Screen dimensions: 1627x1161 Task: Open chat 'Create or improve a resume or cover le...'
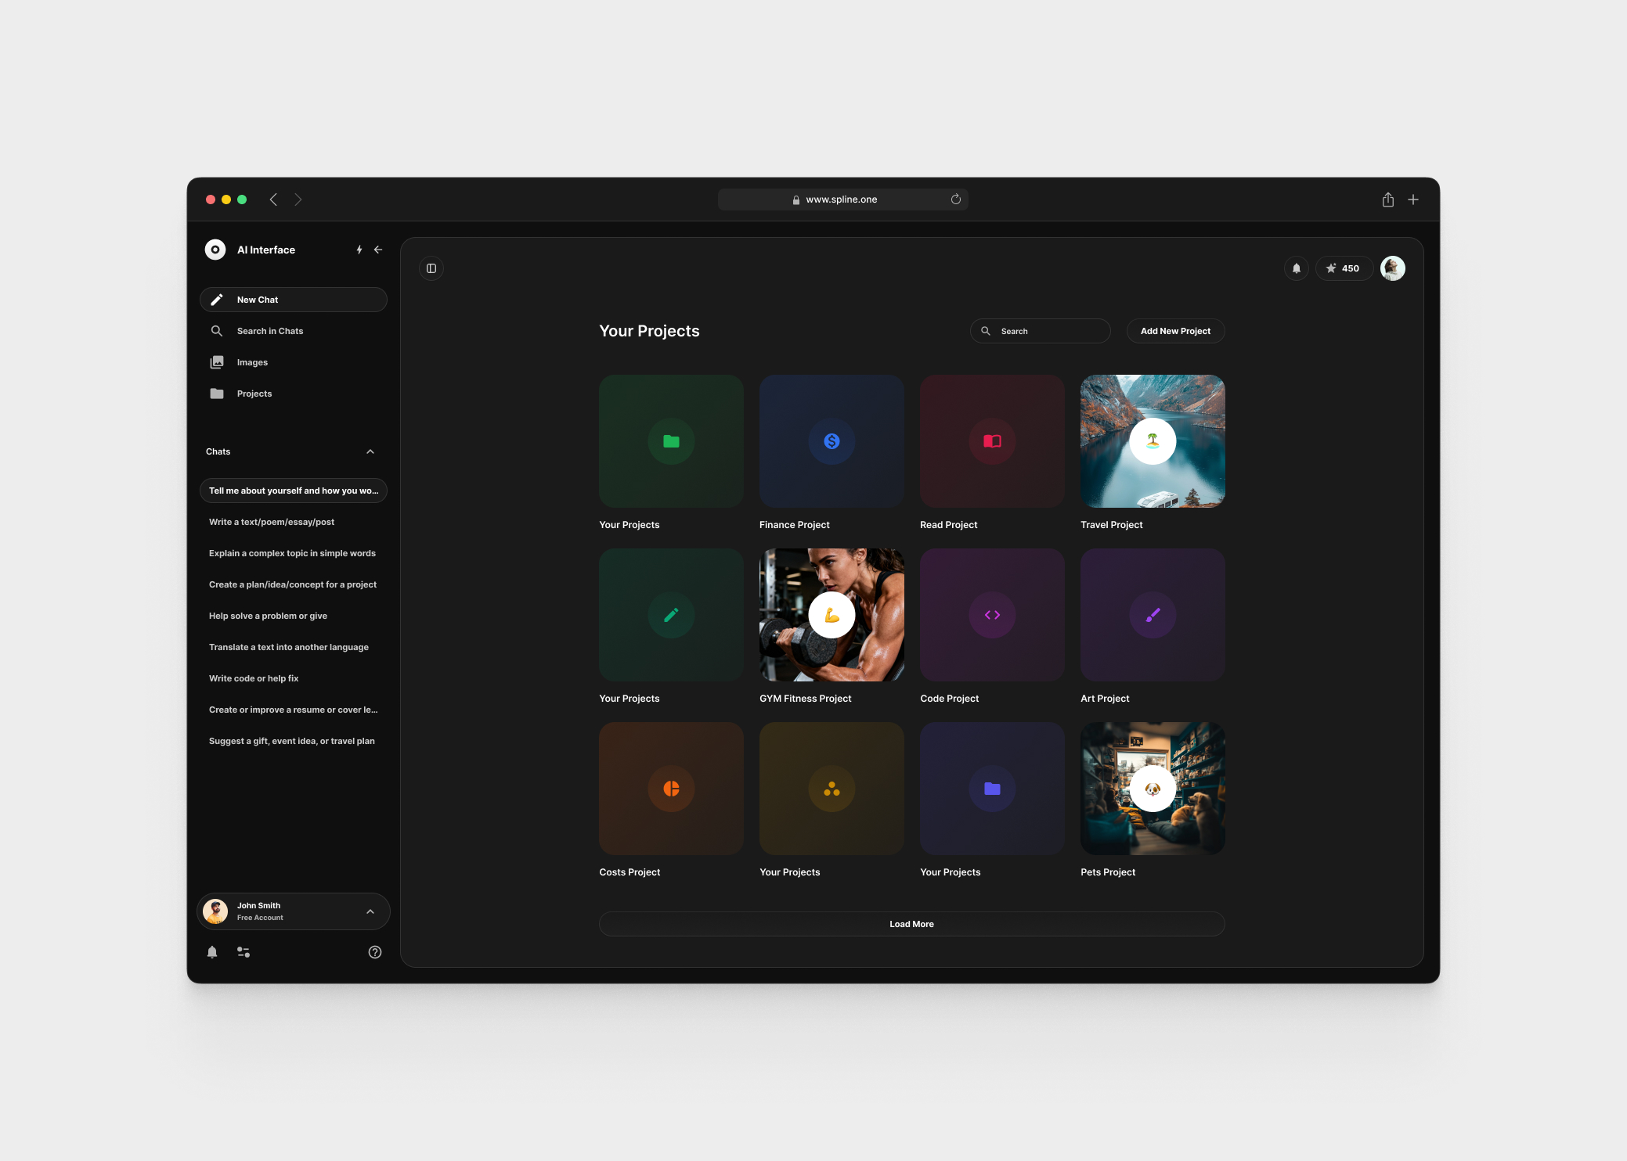pos(294,710)
